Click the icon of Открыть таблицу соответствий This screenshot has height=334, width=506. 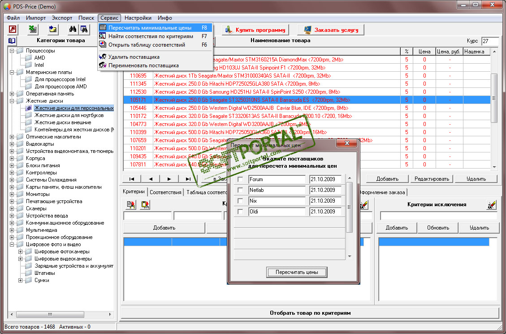(x=103, y=44)
